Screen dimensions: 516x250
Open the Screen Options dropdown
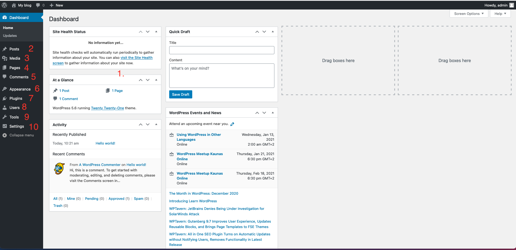(x=469, y=14)
